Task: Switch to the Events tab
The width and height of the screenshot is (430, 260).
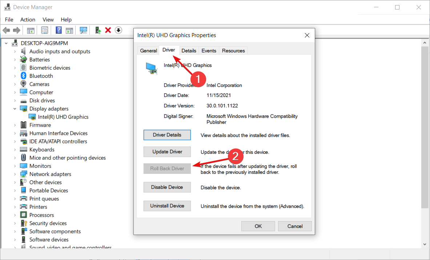Action: pos(209,51)
